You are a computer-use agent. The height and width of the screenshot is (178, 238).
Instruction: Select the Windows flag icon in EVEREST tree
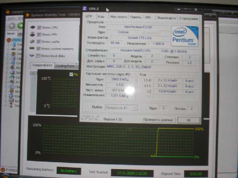tap(13, 54)
